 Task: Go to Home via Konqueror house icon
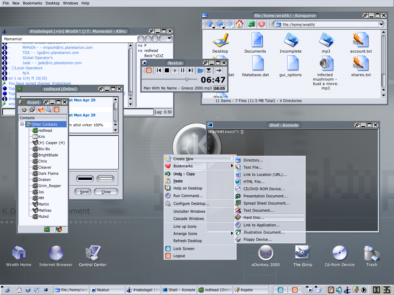click(239, 24)
